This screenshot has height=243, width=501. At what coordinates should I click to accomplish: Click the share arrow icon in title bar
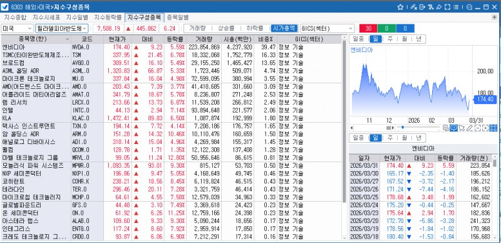(x=439, y=7)
